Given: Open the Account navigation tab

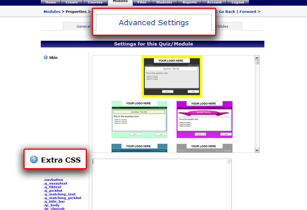Looking at the screenshot, I should [214, 2].
